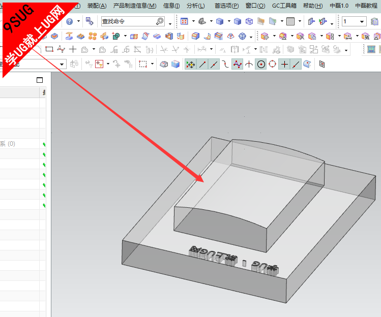Screen dimensions: 381x317
Task: Click the Studio Spline sketch tool
Action: pos(61,49)
